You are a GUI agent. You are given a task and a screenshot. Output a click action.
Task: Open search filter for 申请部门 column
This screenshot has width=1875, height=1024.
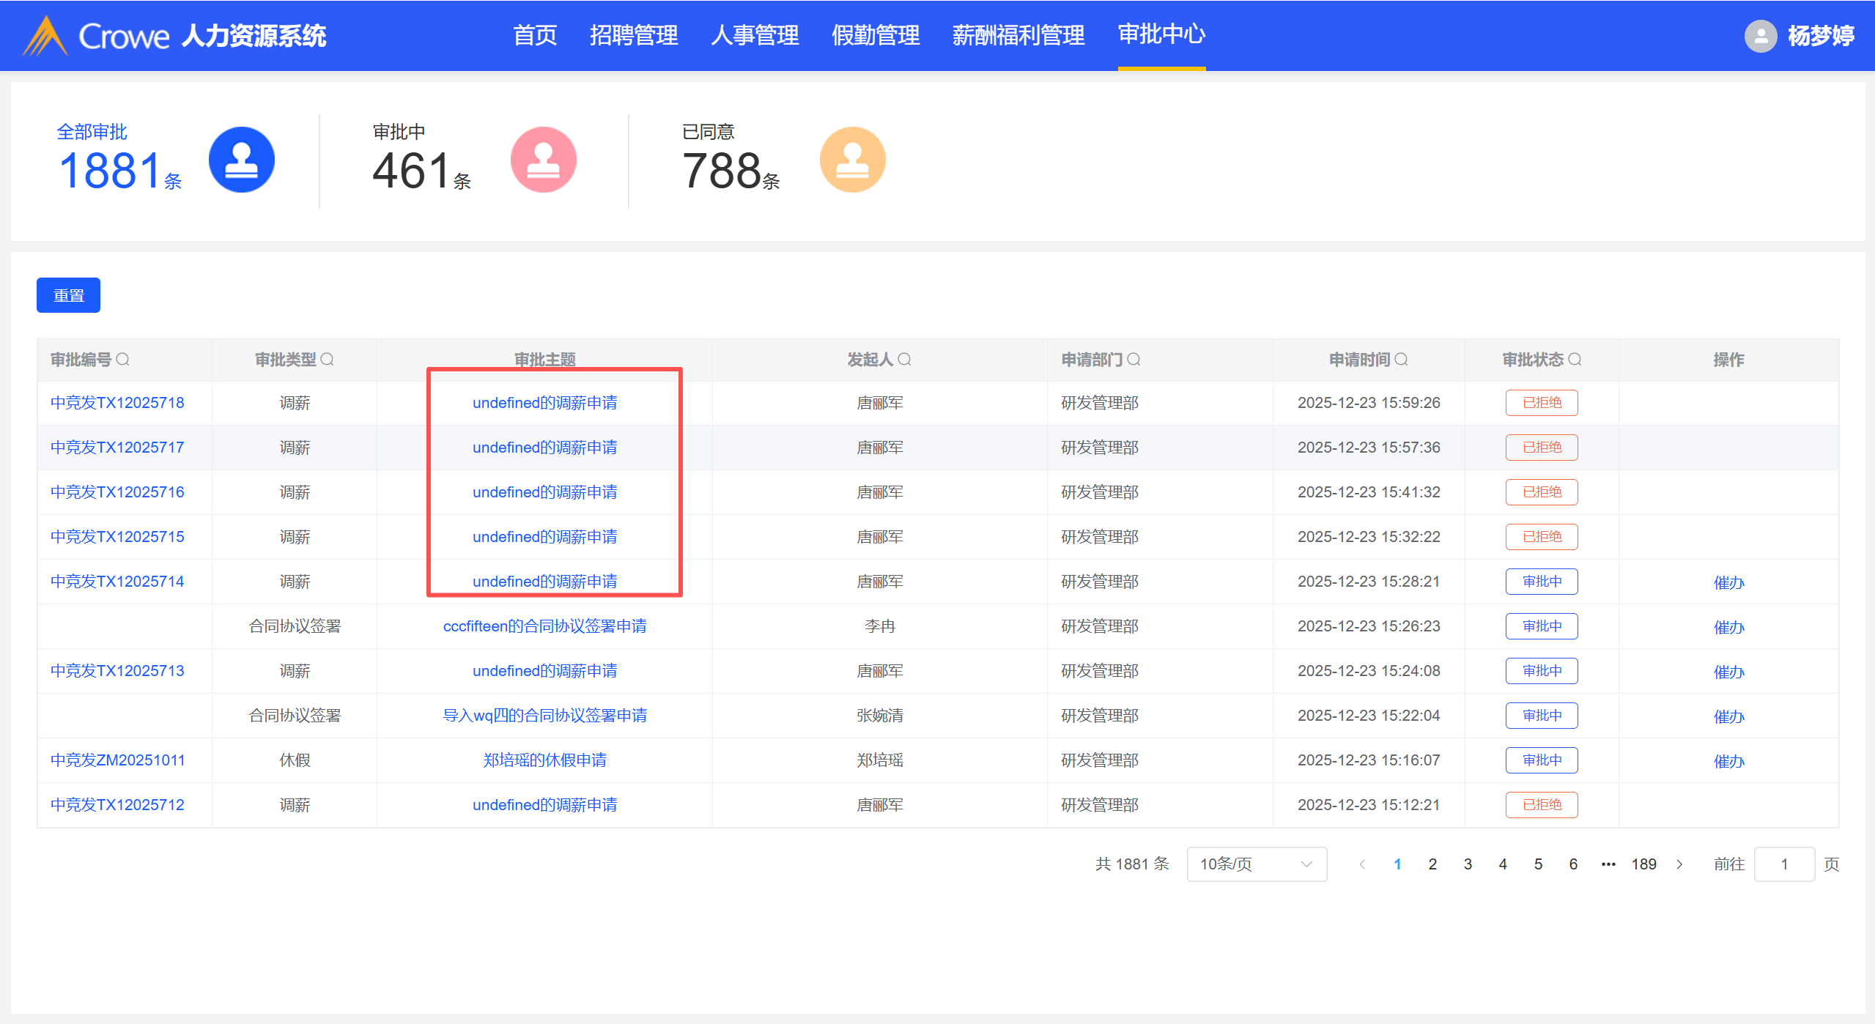(1134, 360)
